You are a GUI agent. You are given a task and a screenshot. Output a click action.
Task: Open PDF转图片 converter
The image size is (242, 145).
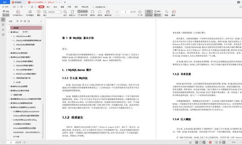[x=30, y=13]
